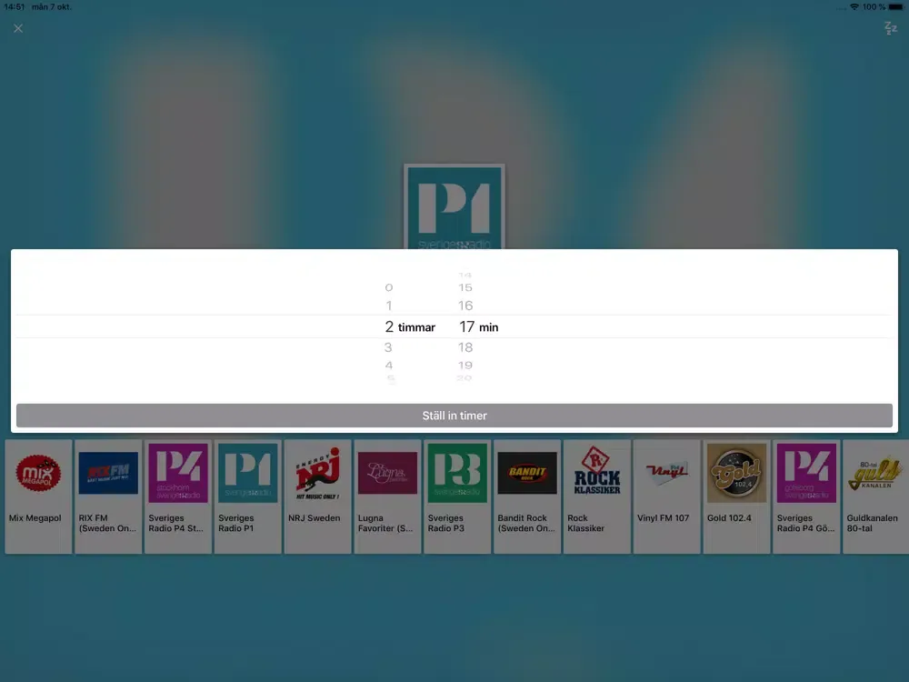Open Rock Klassiker station
Screen dimensions: 909x682
point(597,496)
